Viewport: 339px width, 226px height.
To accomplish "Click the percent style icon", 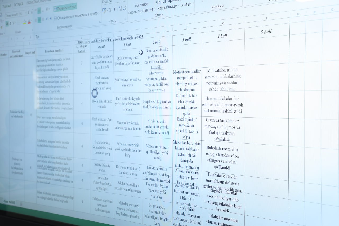I will coord(110,10).
